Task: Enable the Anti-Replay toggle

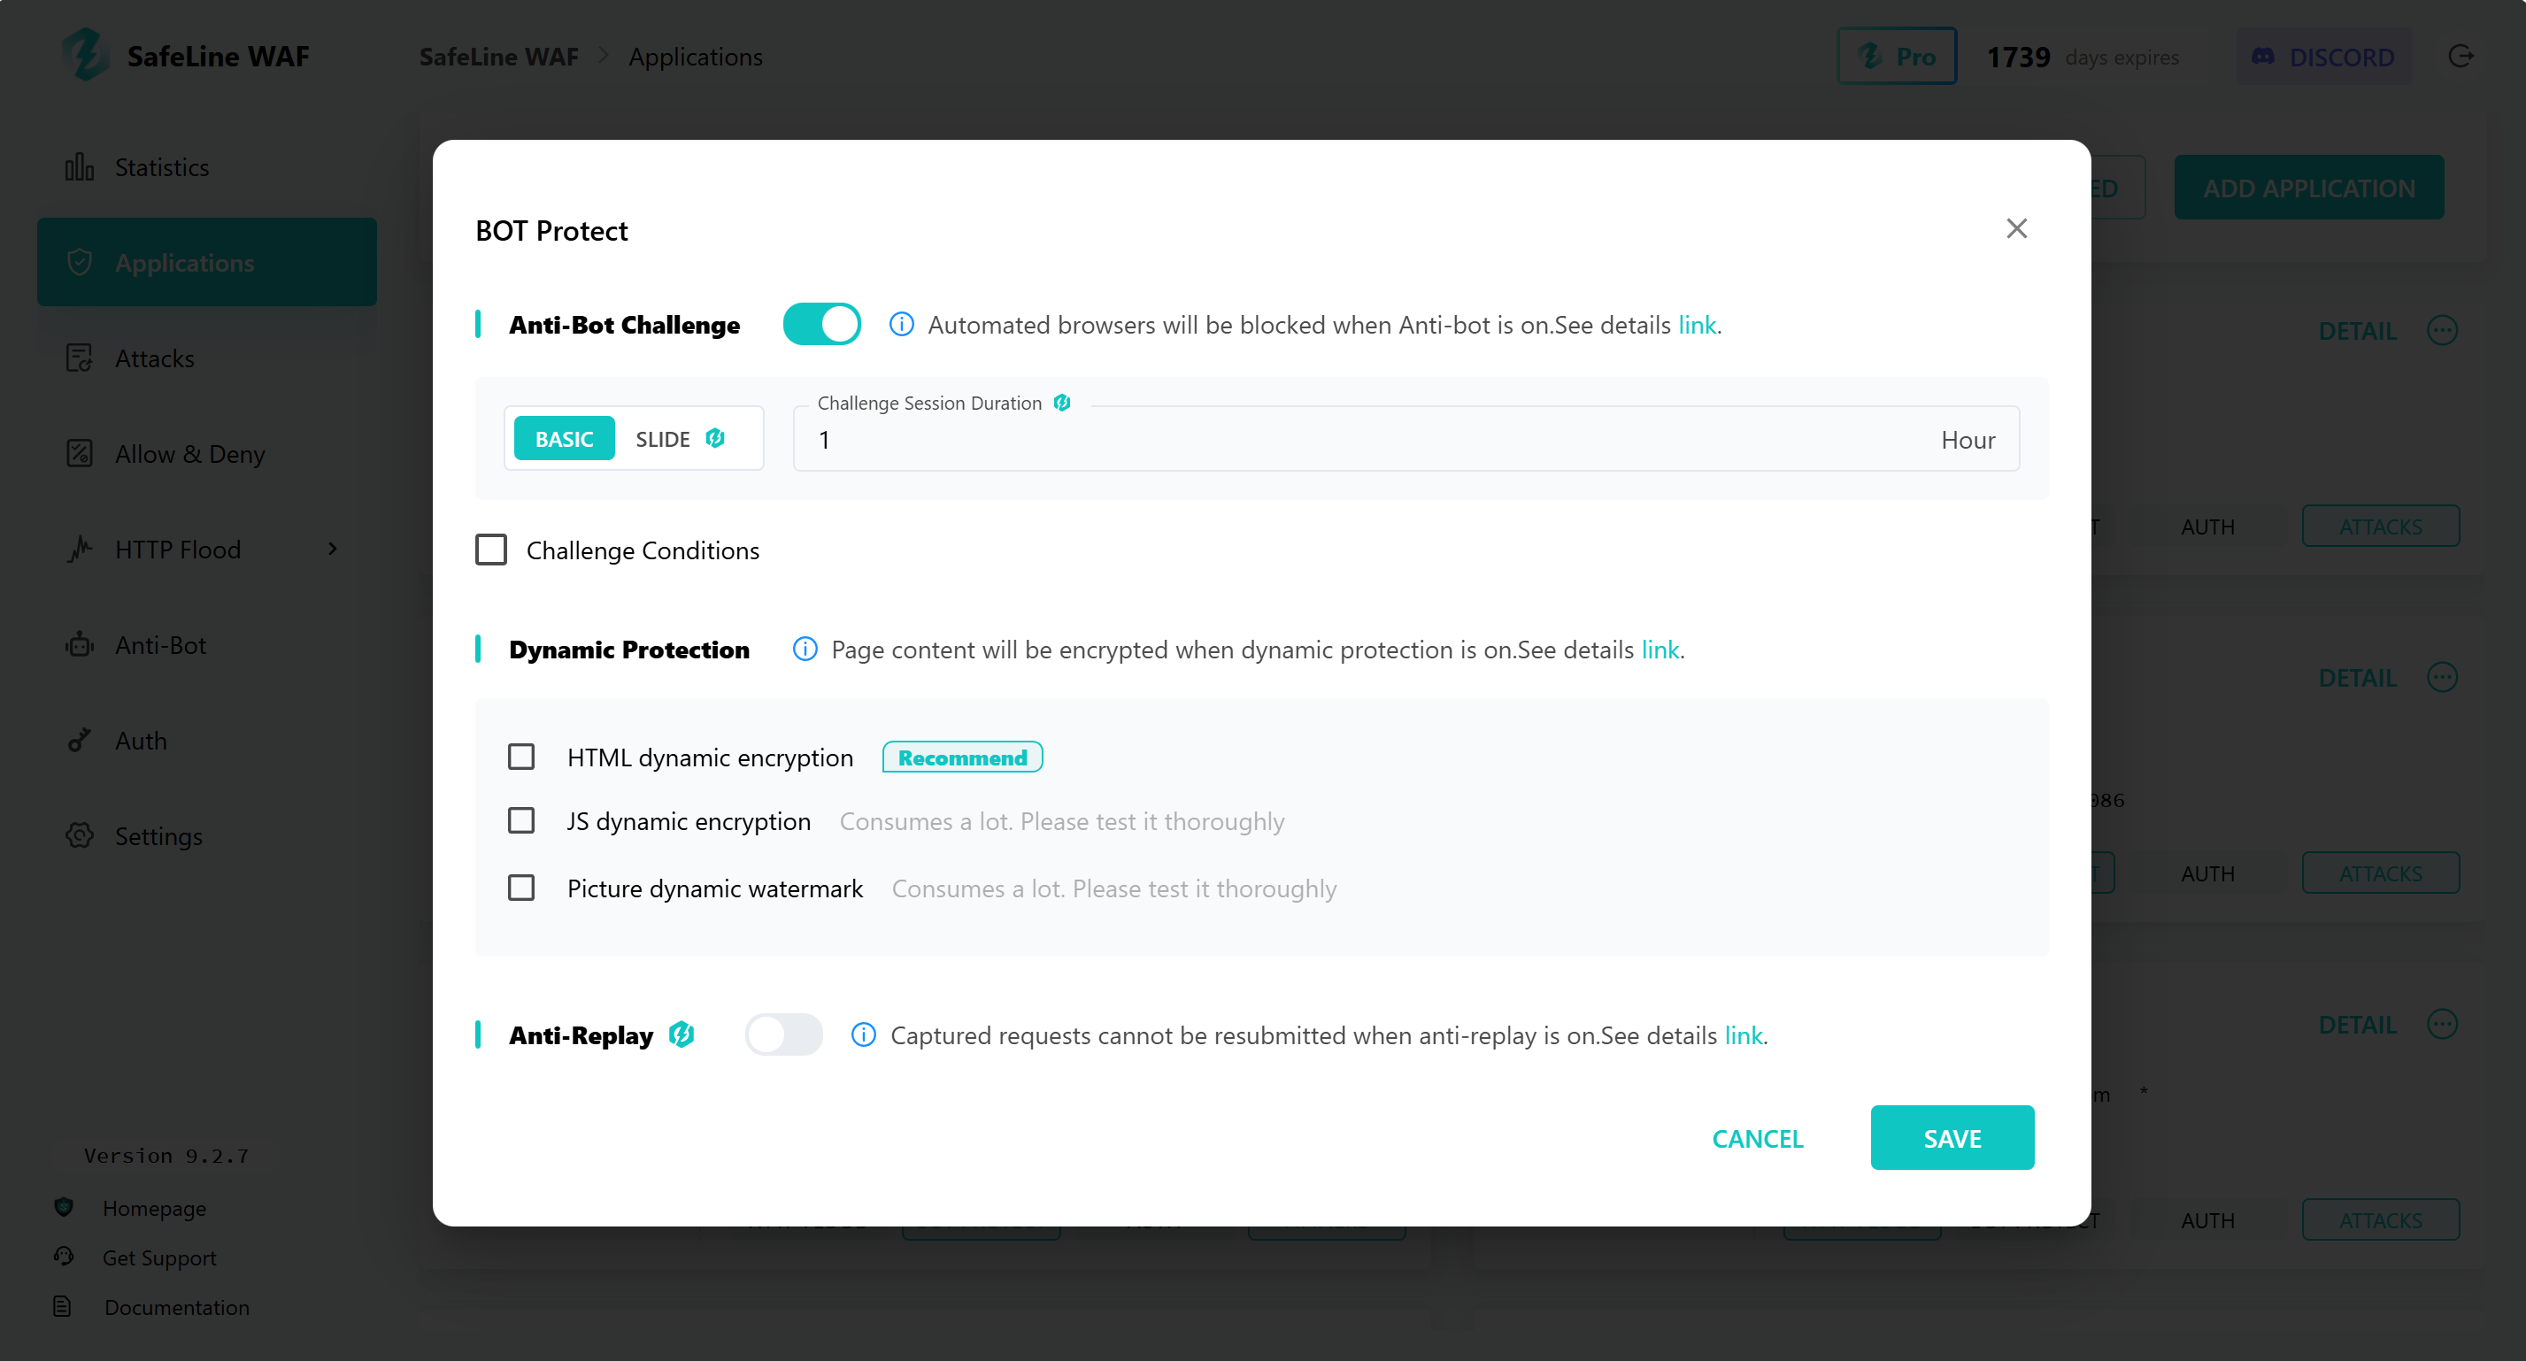Action: tap(783, 1034)
